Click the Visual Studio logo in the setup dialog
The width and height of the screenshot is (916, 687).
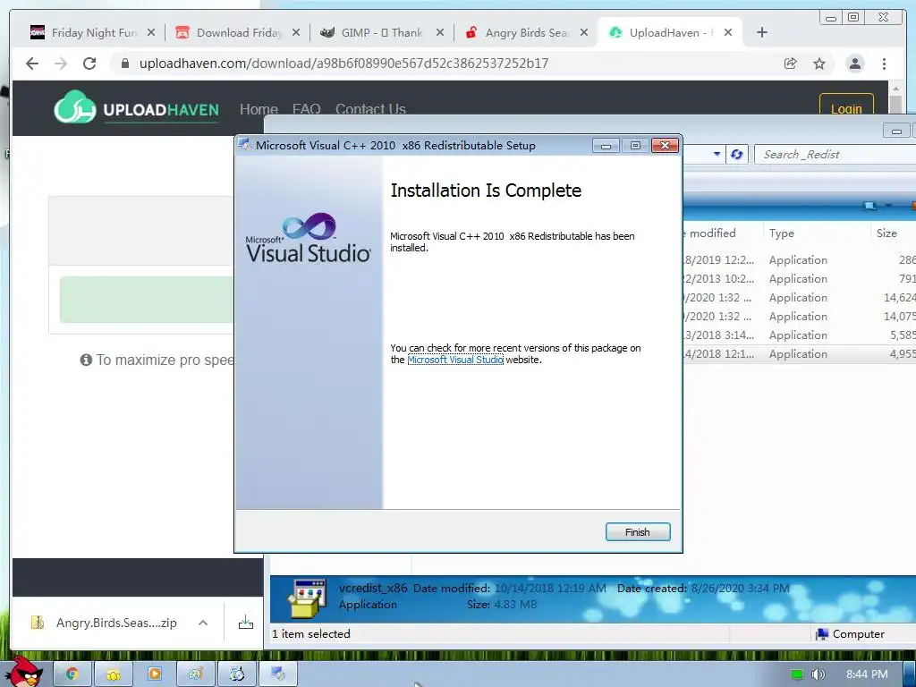(x=308, y=238)
